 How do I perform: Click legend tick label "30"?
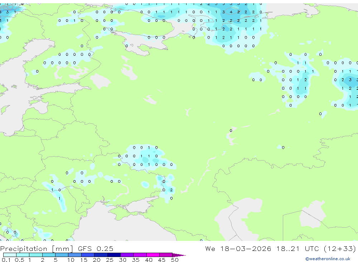pos(123,260)
